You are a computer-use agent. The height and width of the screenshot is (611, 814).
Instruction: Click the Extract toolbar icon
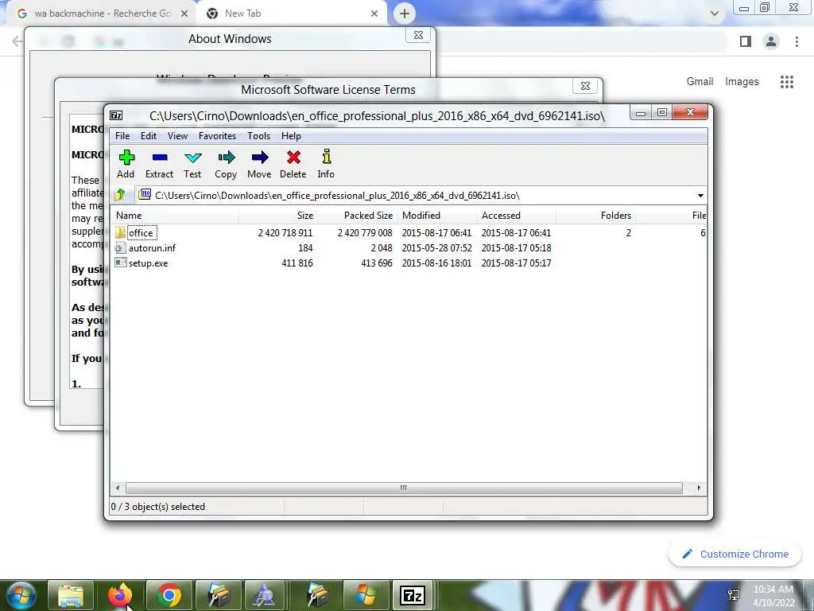click(159, 158)
